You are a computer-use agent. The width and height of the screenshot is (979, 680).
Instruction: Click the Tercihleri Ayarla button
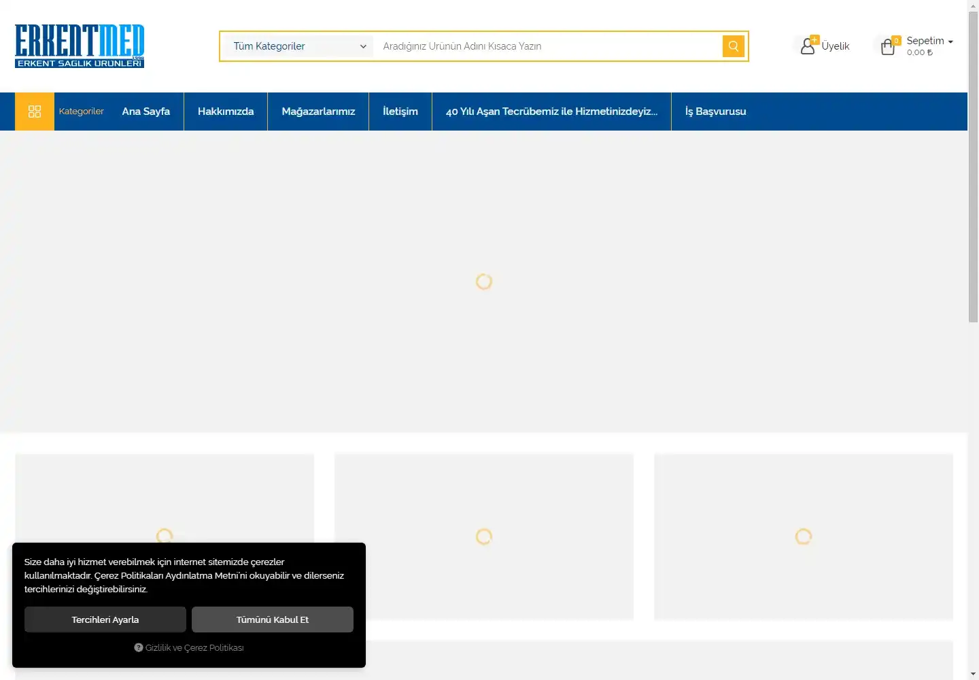pos(105,619)
